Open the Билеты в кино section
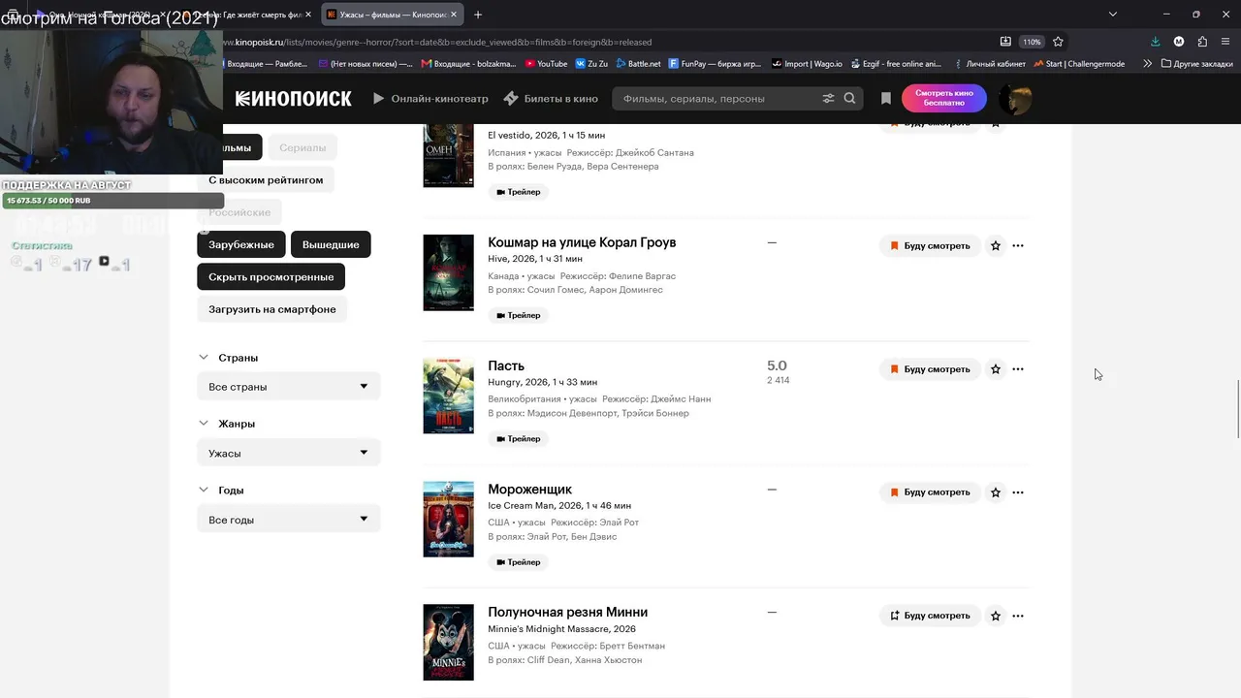The height and width of the screenshot is (698, 1241). point(551,98)
